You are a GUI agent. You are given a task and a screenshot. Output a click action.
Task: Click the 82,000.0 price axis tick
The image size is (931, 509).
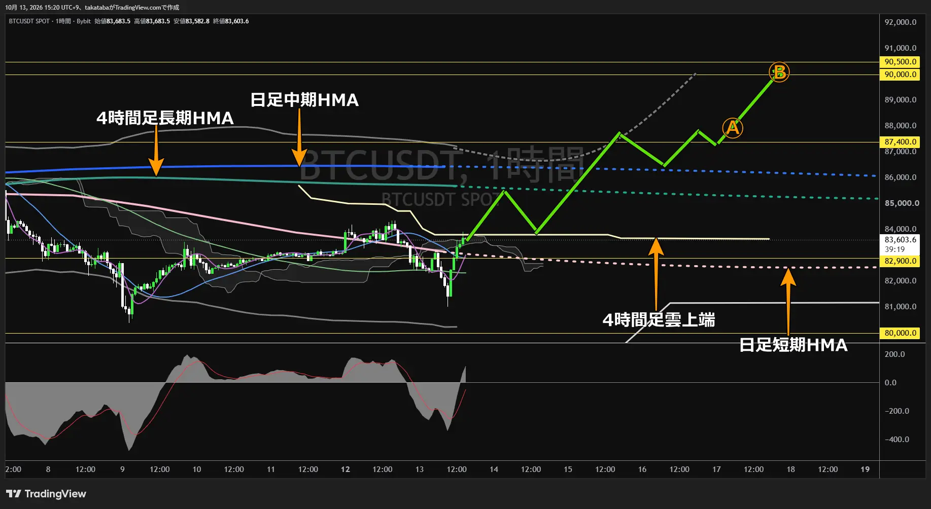(901, 281)
